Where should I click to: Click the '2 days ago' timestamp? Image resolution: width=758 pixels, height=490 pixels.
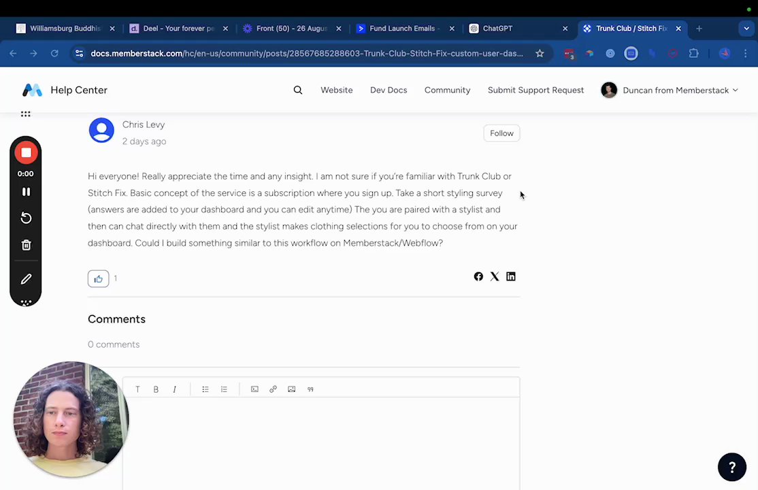click(x=144, y=142)
